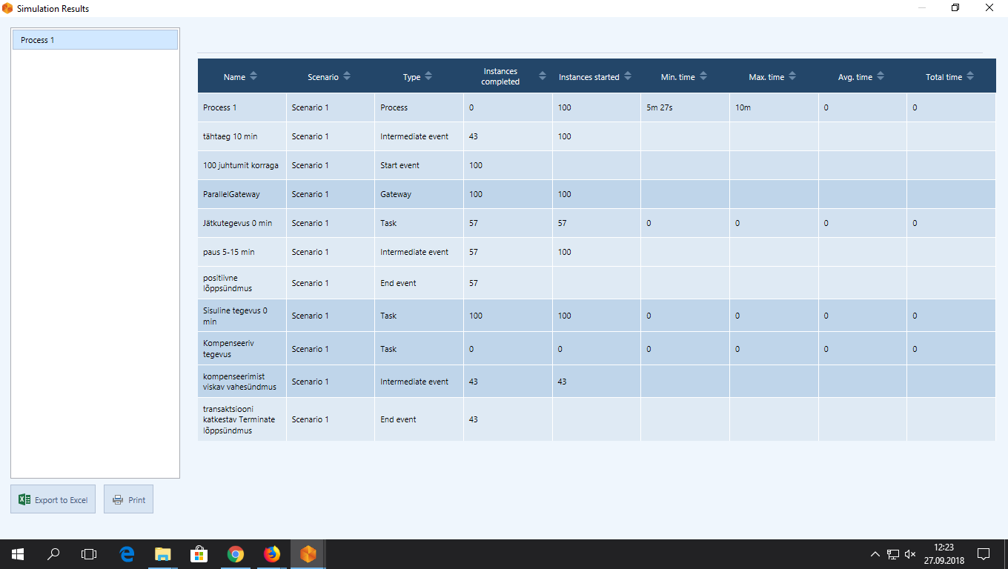
Task: Click the '5m 27s' min time value
Action: click(659, 107)
